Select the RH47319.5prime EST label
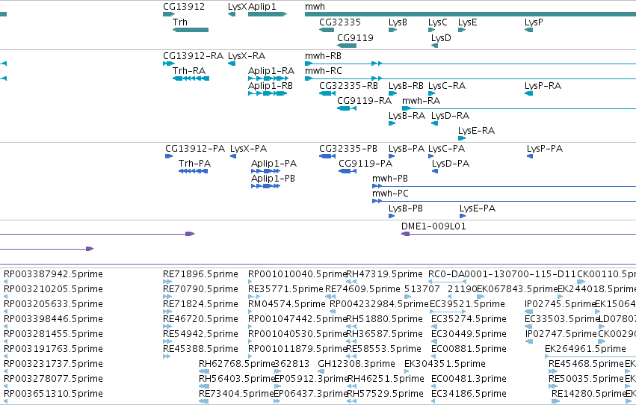Viewport: 636px width, 405px height. 385,274
